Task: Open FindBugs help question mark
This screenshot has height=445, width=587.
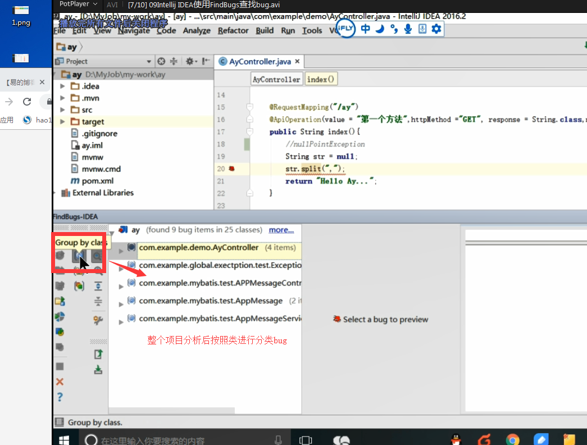Action: point(60,397)
